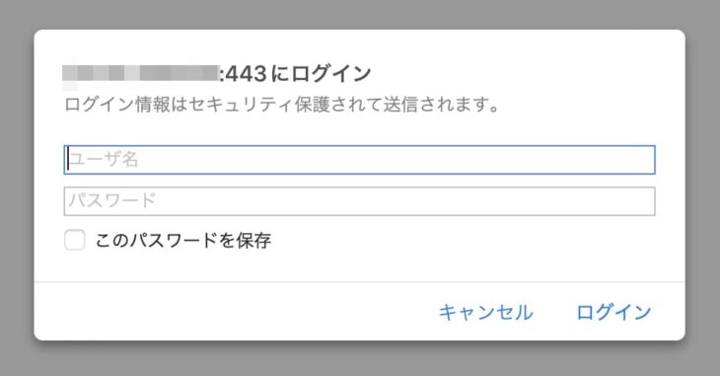This screenshot has height=376, width=720.
Task: Click the blurred hostname in the title
Action: pyautogui.click(x=140, y=73)
